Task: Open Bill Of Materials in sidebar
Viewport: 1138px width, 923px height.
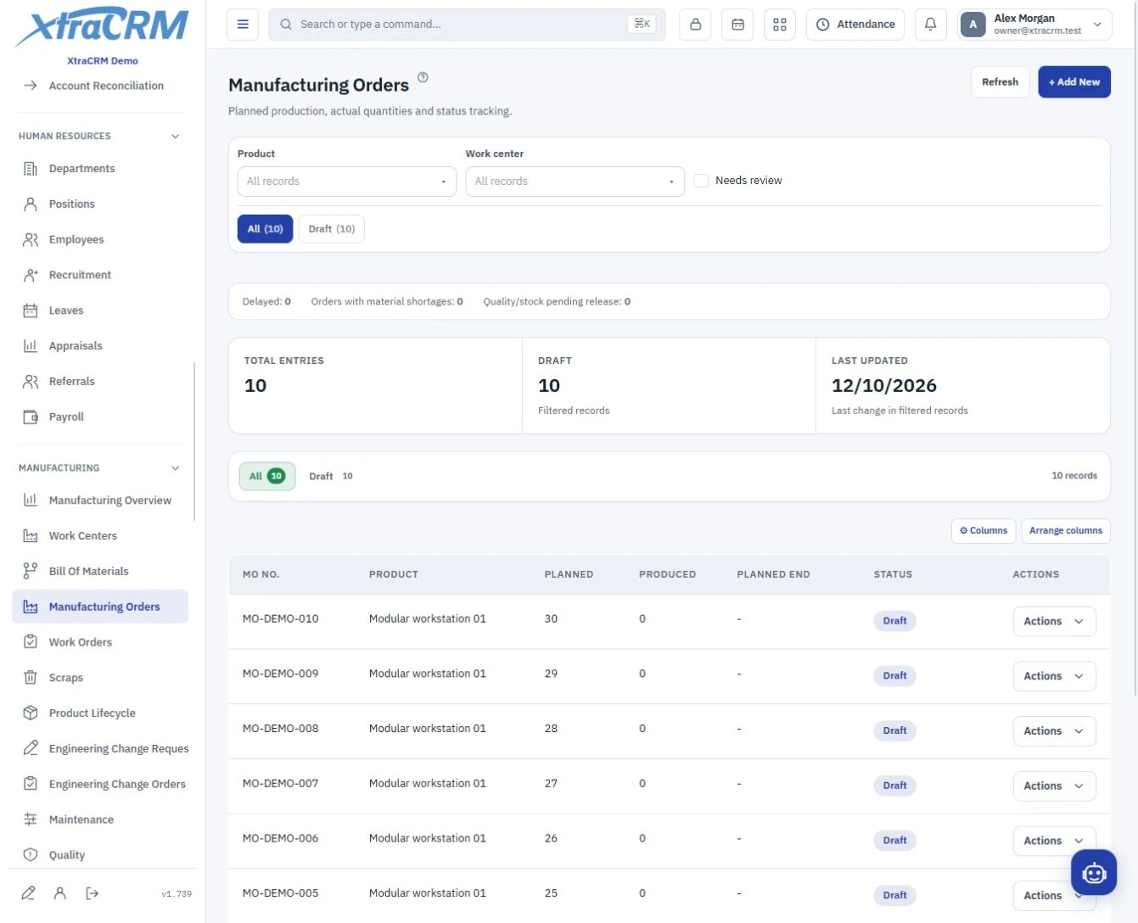Action: [x=100, y=571]
